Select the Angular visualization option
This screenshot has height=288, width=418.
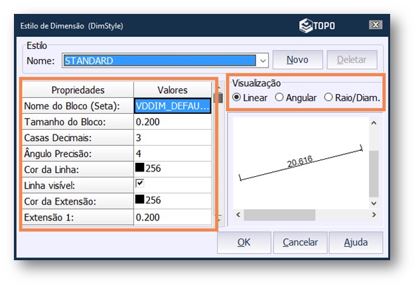tap(279, 97)
